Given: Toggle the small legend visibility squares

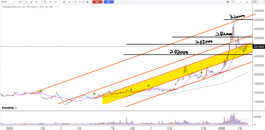Looking at the screenshot, I should pyautogui.click(x=57, y=7).
